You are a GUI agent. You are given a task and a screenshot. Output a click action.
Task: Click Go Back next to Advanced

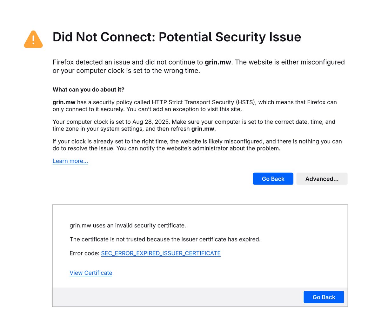point(273,179)
